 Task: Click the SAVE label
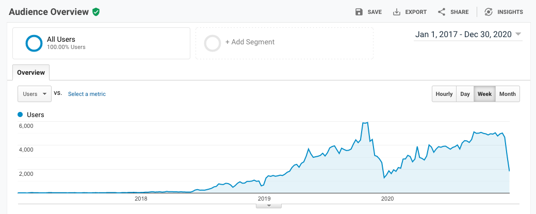pyautogui.click(x=375, y=12)
